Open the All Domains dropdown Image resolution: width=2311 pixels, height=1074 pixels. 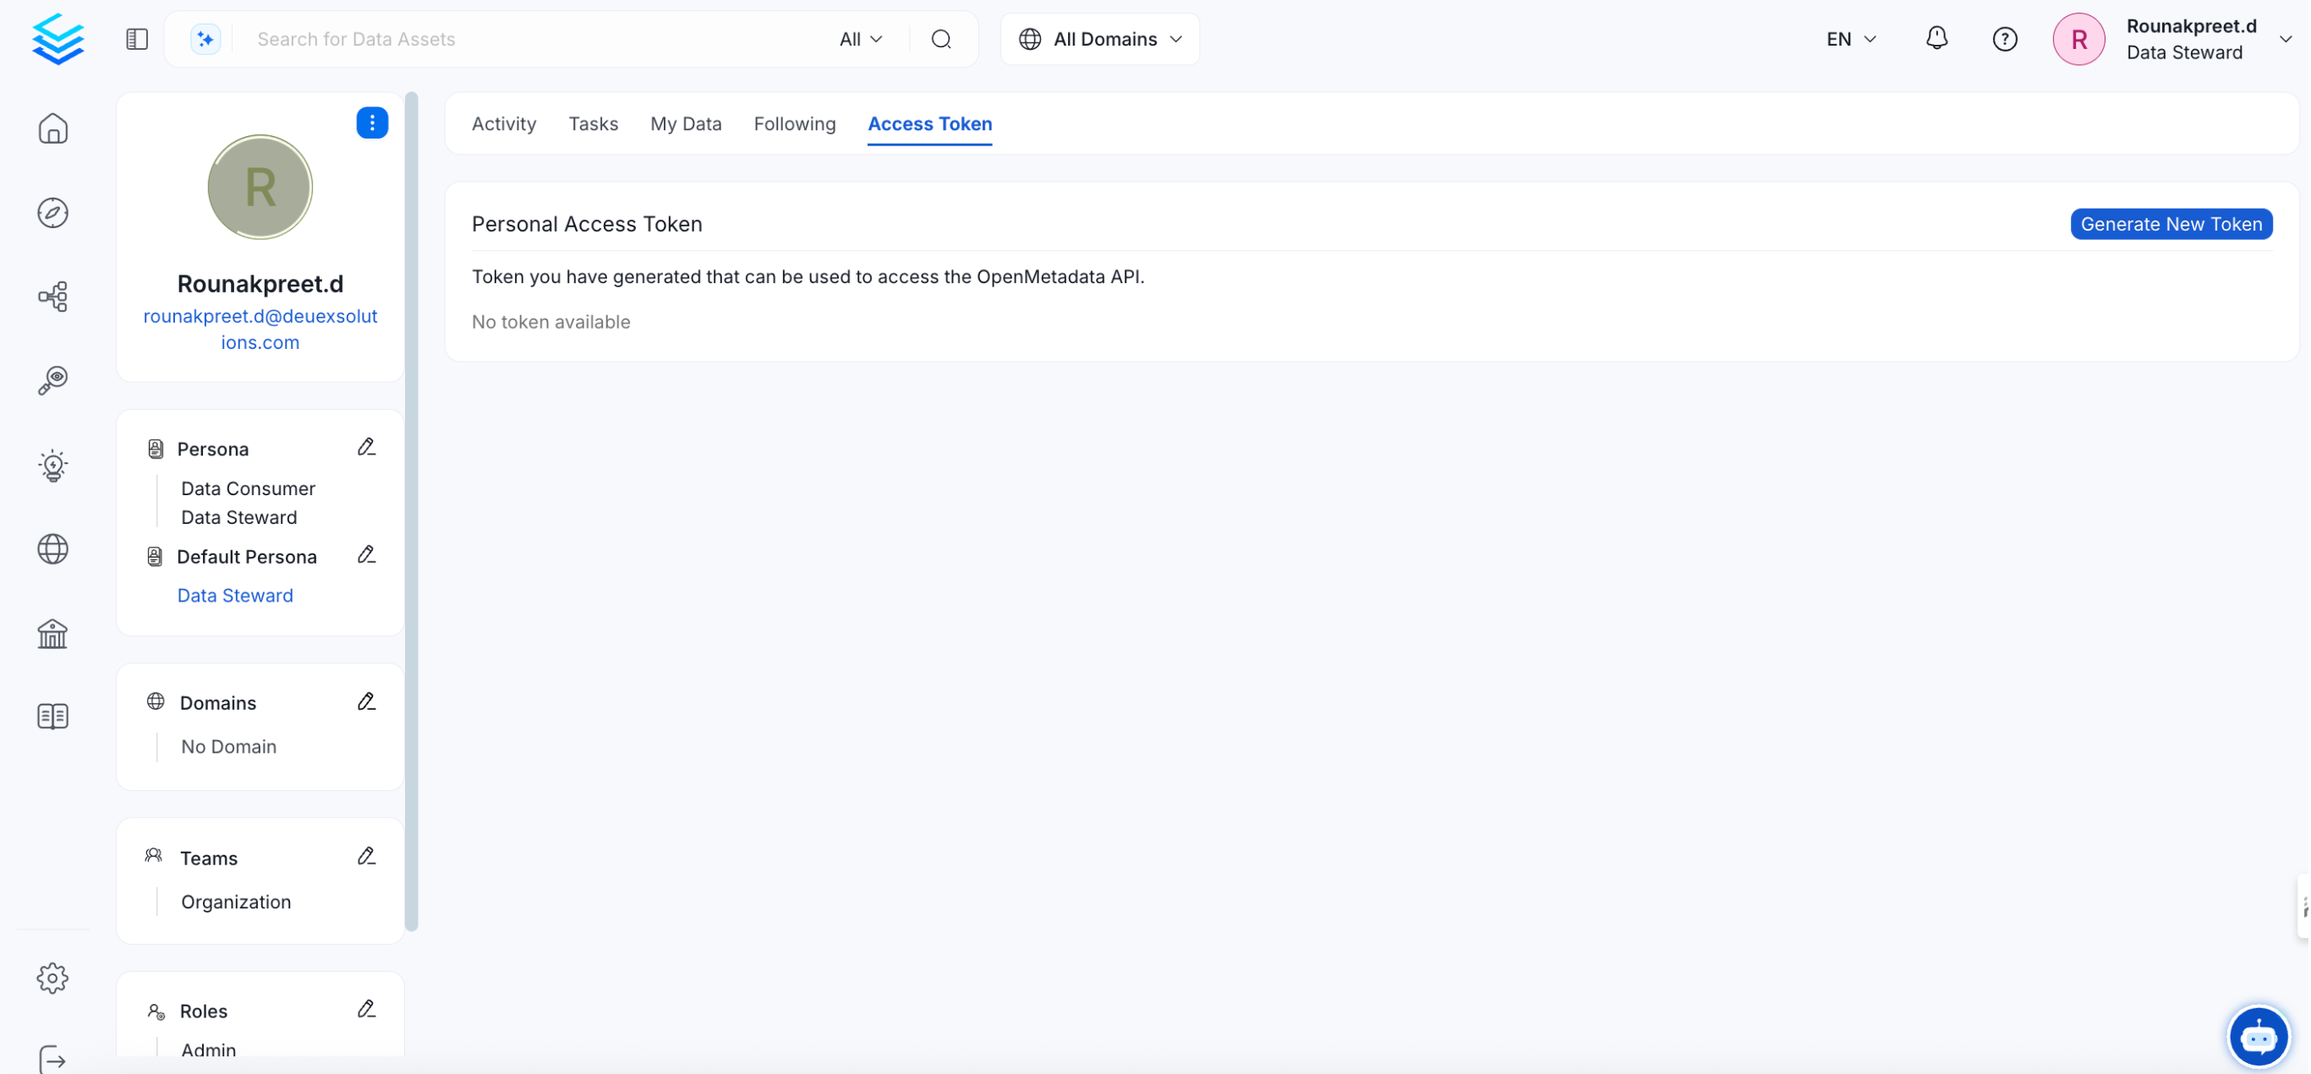coord(1099,39)
